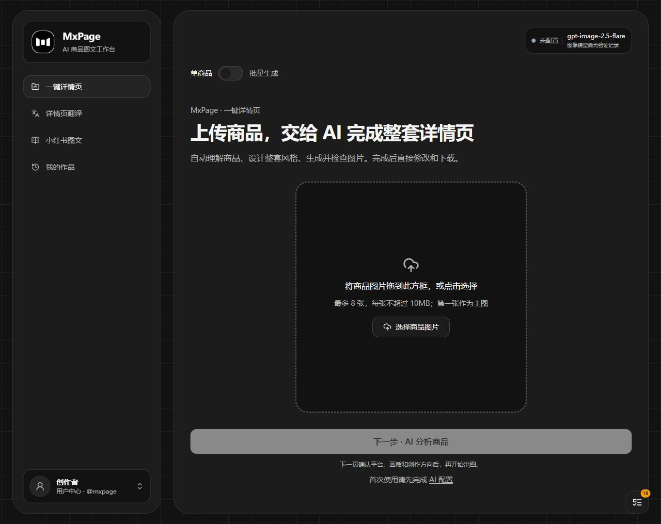Click the 未配置 status dot
Image resolution: width=661 pixels, height=524 pixels.
[533, 41]
